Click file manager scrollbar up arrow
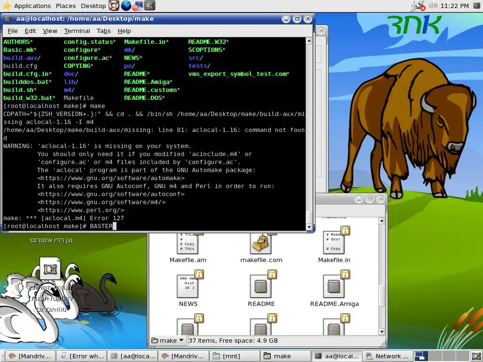Viewport: 483px width, 362px height. pyautogui.click(x=382, y=221)
